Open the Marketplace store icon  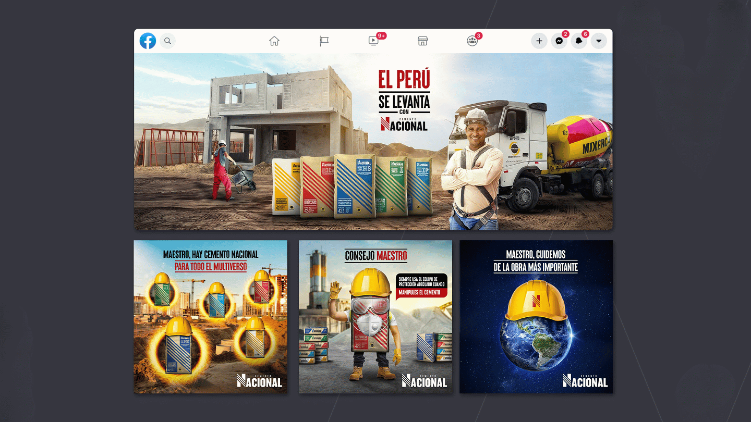423,41
